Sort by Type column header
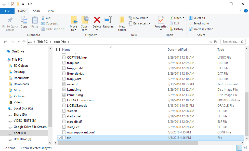 pos(220,50)
